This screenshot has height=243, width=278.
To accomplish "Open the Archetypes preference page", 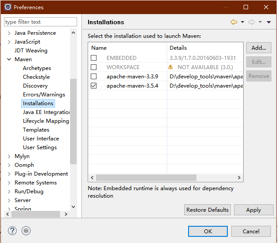I will tap(37, 68).
